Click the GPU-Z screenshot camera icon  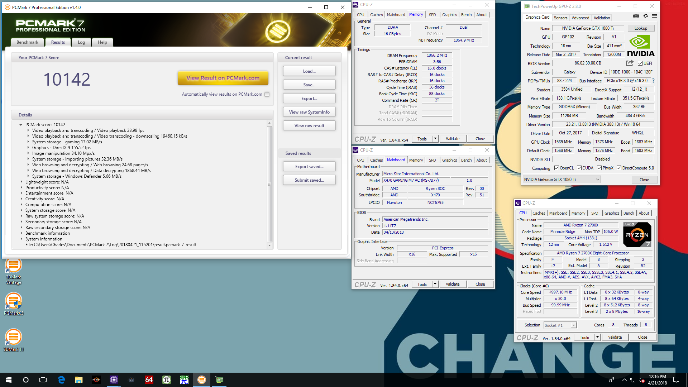636,16
